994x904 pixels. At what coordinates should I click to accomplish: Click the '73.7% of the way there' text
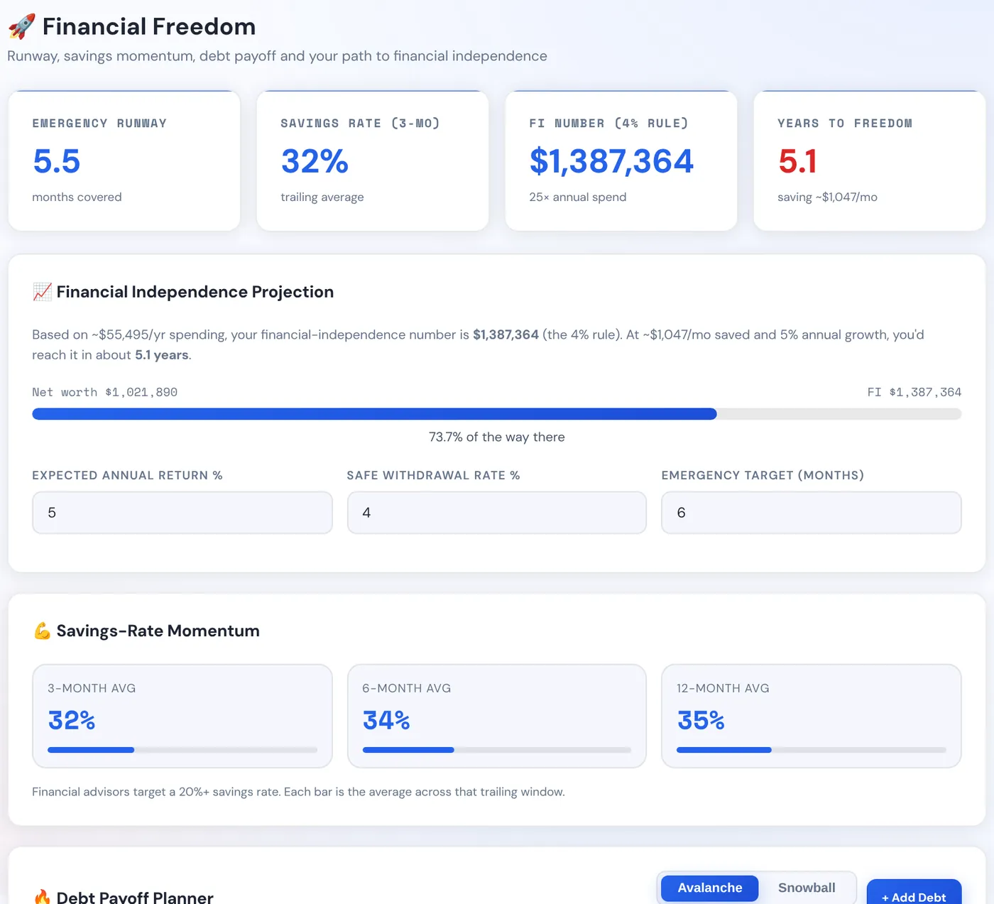coord(497,437)
